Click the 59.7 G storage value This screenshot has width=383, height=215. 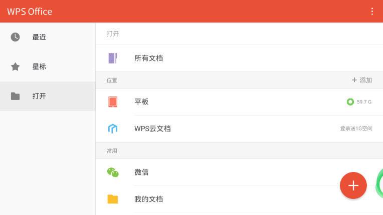coord(364,102)
